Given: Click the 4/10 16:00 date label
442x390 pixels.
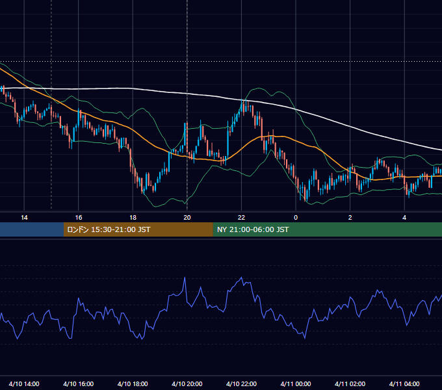Looking at the screenshot, I should pyautogui.click(x=79, y=383).
